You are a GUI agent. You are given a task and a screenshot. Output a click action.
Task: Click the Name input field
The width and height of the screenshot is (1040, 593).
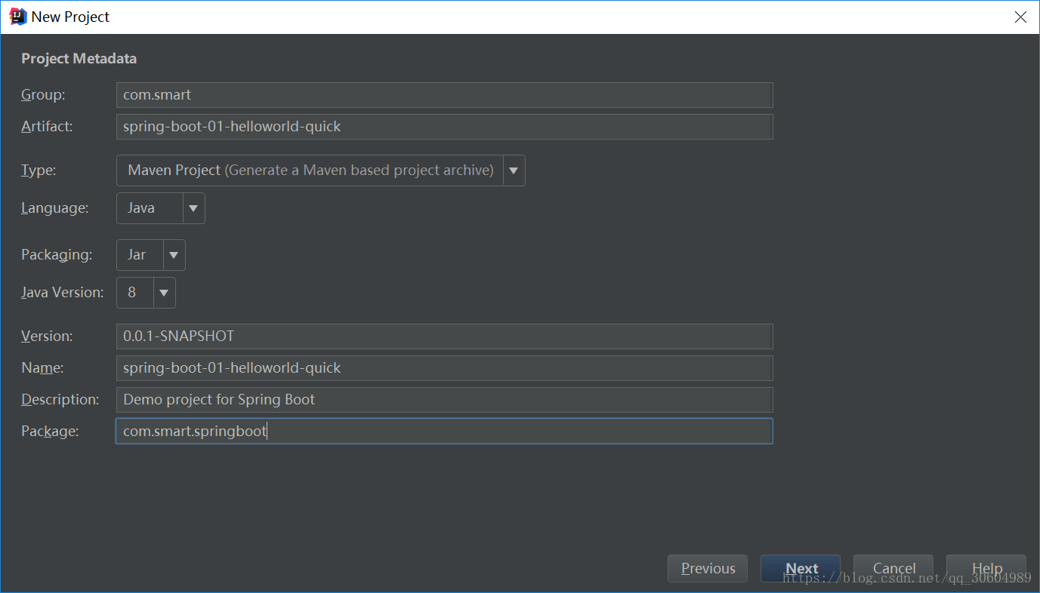[444, 368]
